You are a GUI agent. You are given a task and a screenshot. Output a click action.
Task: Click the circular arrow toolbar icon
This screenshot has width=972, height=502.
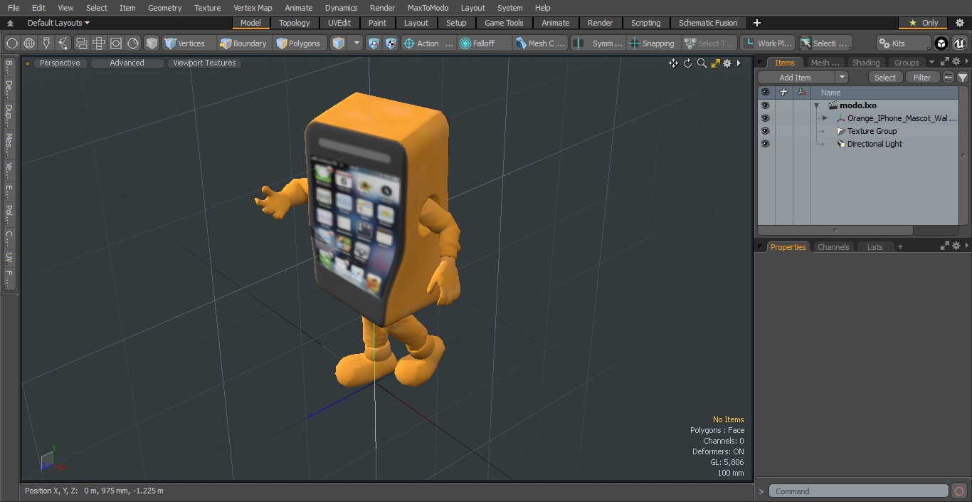(x=133, y=43)
